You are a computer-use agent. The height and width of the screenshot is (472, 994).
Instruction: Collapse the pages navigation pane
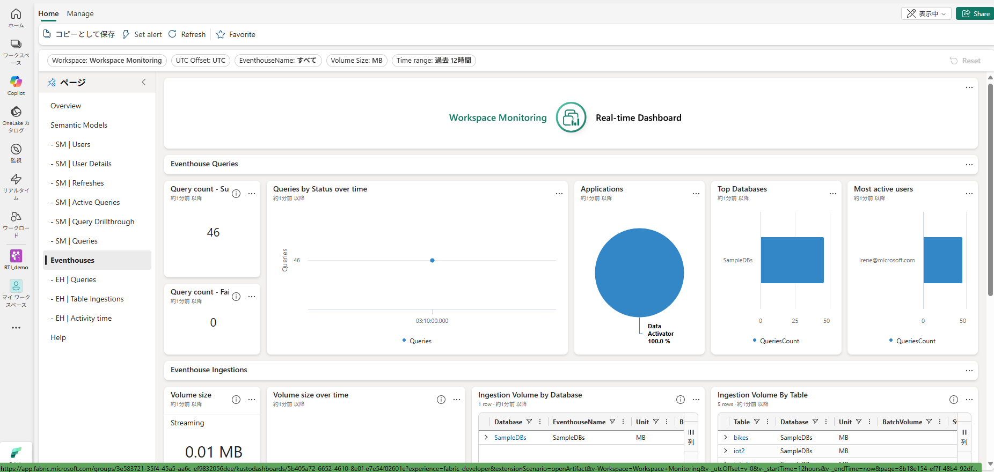point(144,82)
